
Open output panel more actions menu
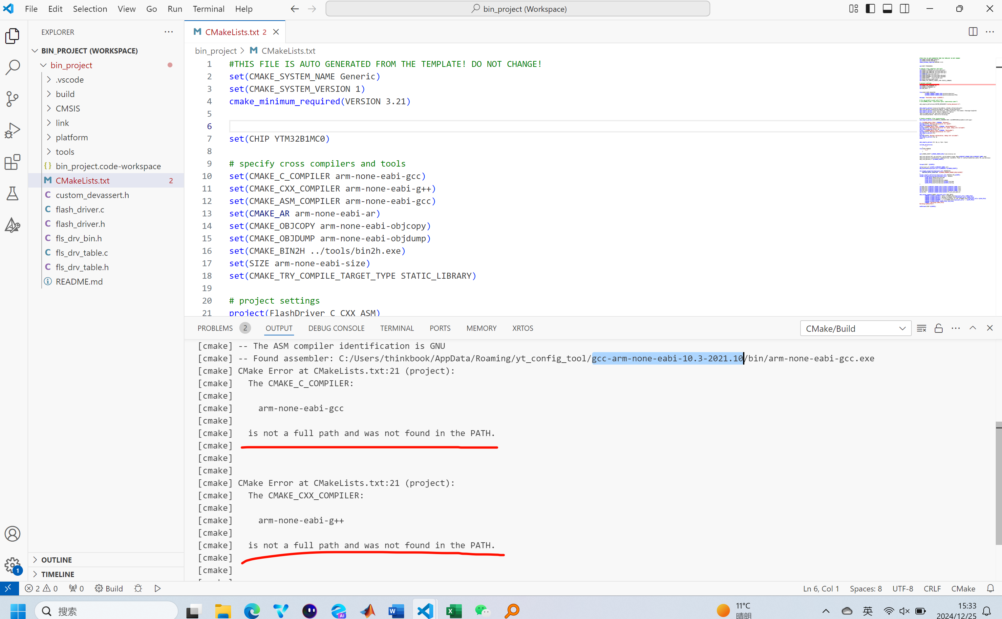pyautogui.click(x=956, y=328)
